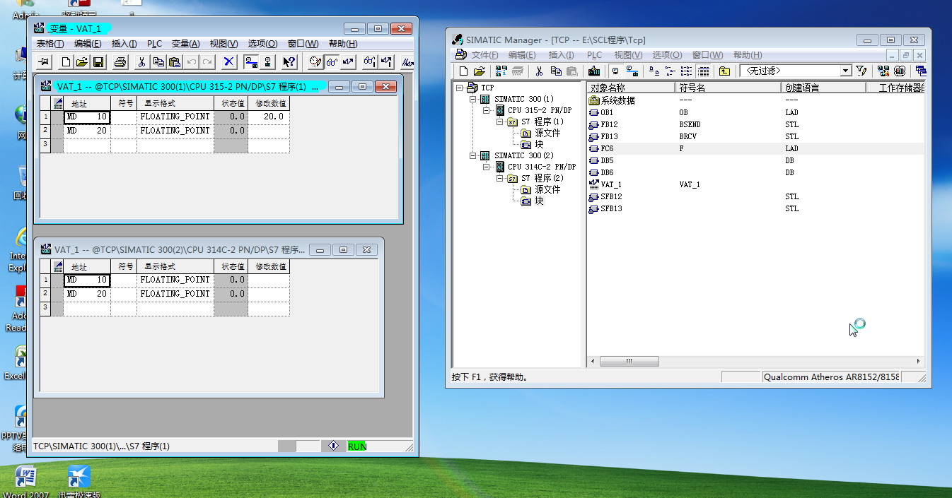This screenshot has height=498, width=952.
Task: Collapse SIMATIC 300(1) tree node
Action: pyautogui.click(x=473, y=99)
